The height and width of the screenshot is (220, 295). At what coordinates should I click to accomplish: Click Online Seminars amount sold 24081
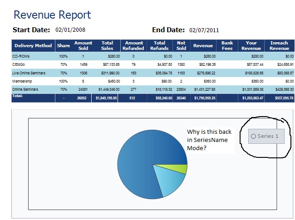pyautogui.click(x=83, y=89)
